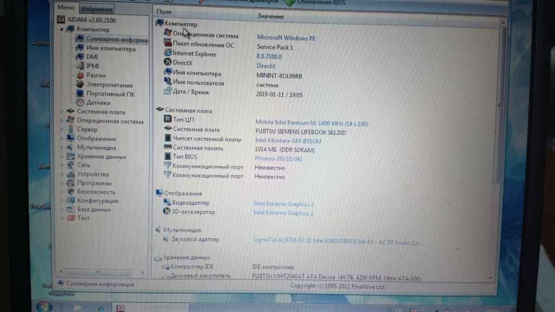Click the DMI monitor icon
Screen dimensions: 555x312
(x=80, y=56)
